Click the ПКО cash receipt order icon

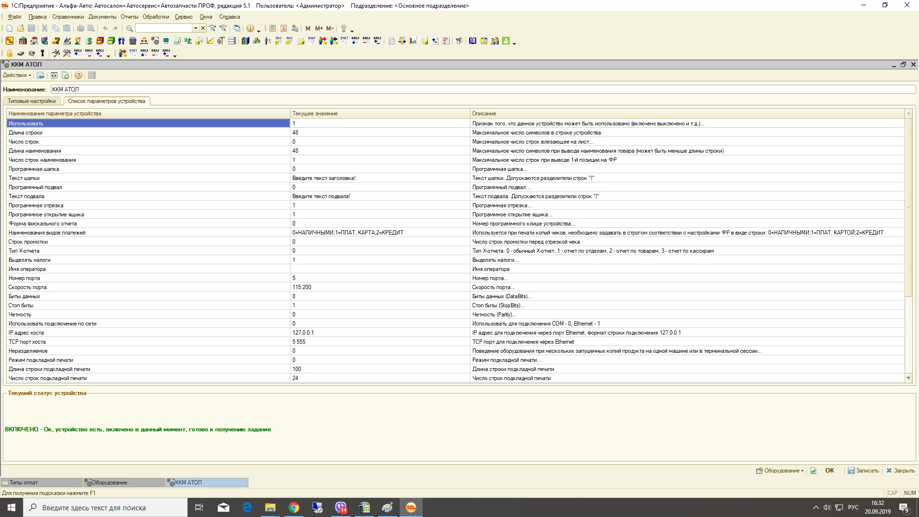(x=279, y=41)
